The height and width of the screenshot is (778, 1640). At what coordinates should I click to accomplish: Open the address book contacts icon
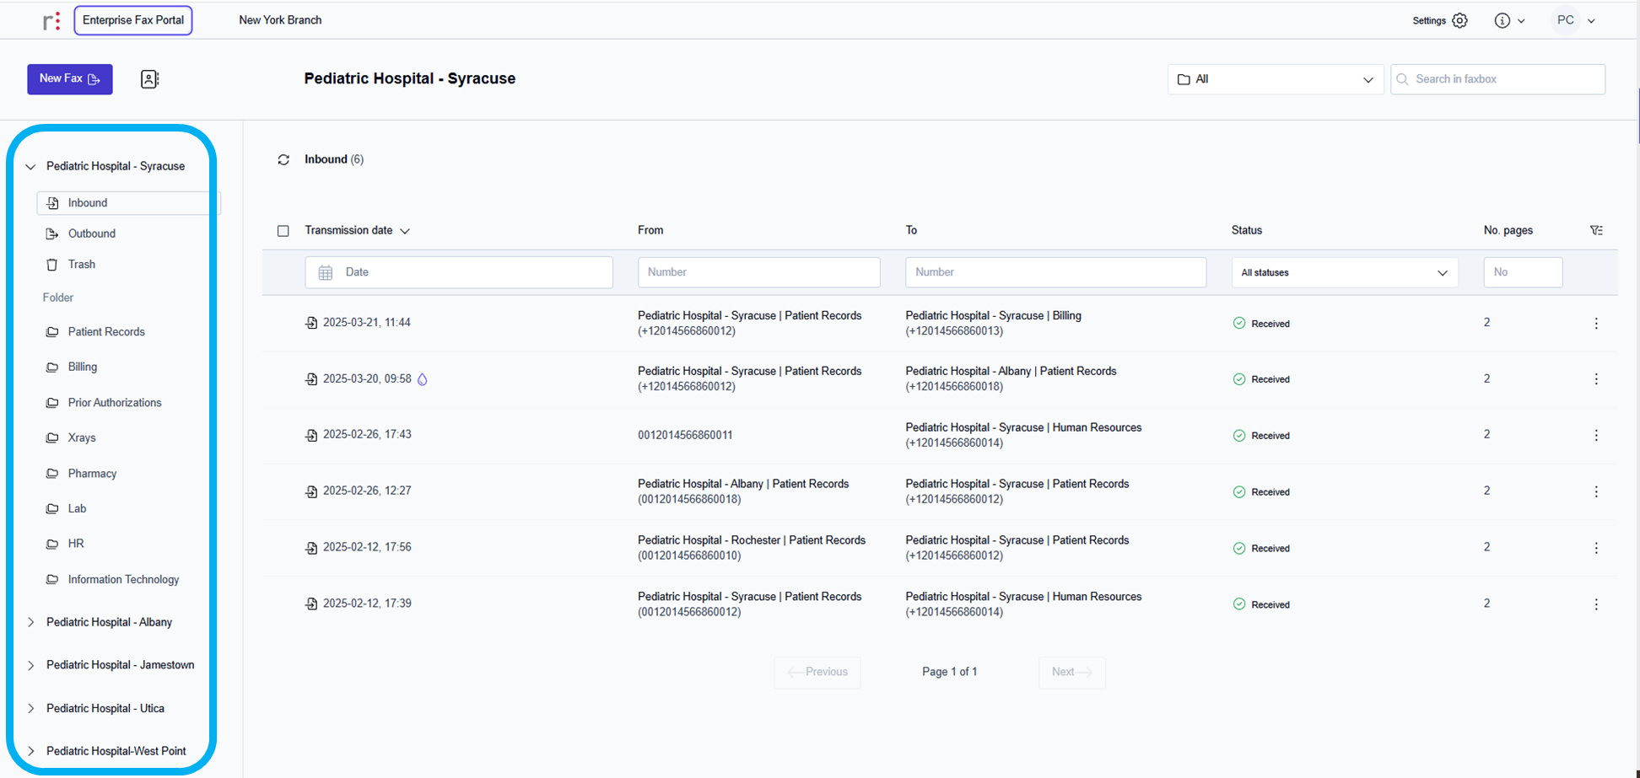149,79
